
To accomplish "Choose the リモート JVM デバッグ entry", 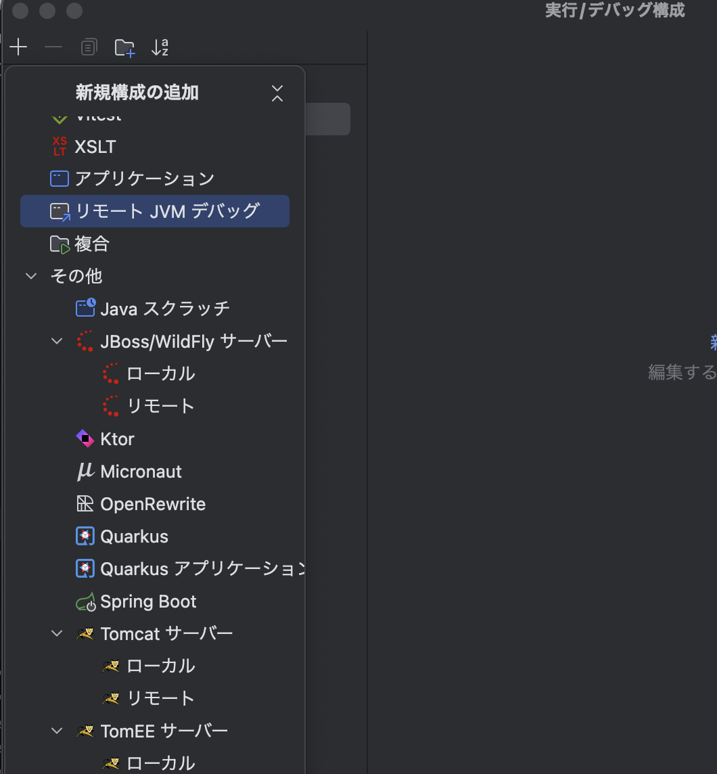I will pyautogui.click(x=156, y=210).
